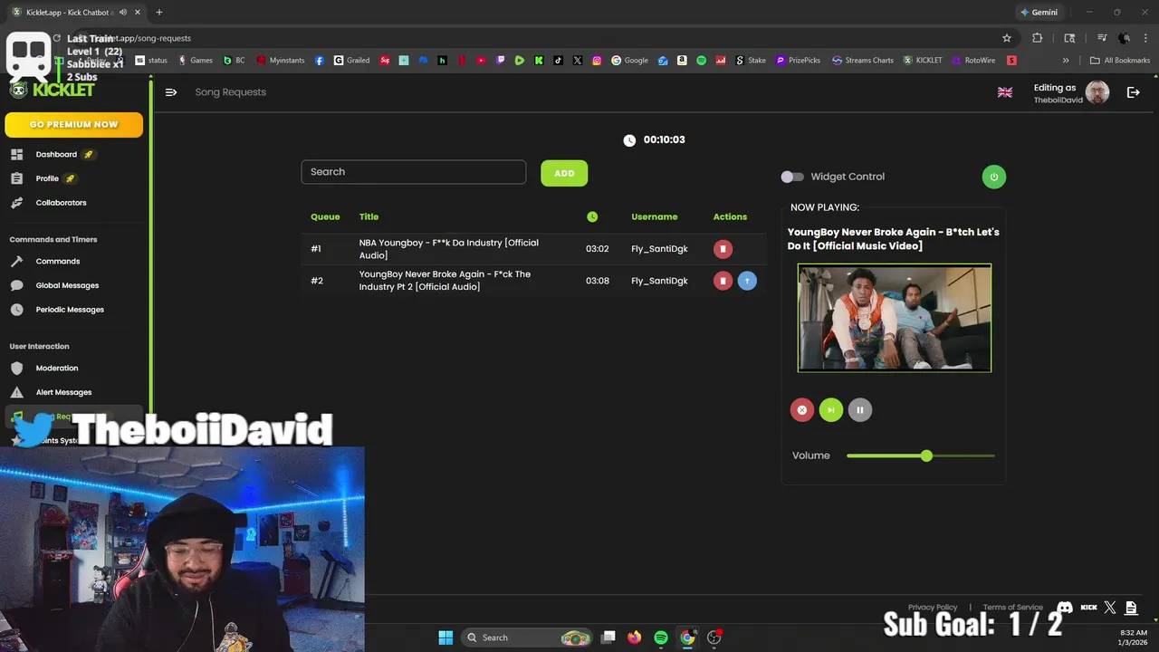Click the green power button next to Widget Control
The height and width of the screenshot is (652, 1159).
993,177
